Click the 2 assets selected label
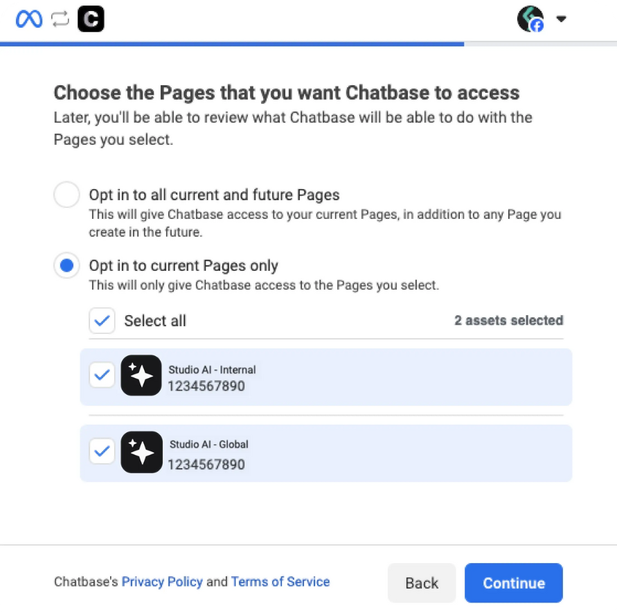 point(509,320)
